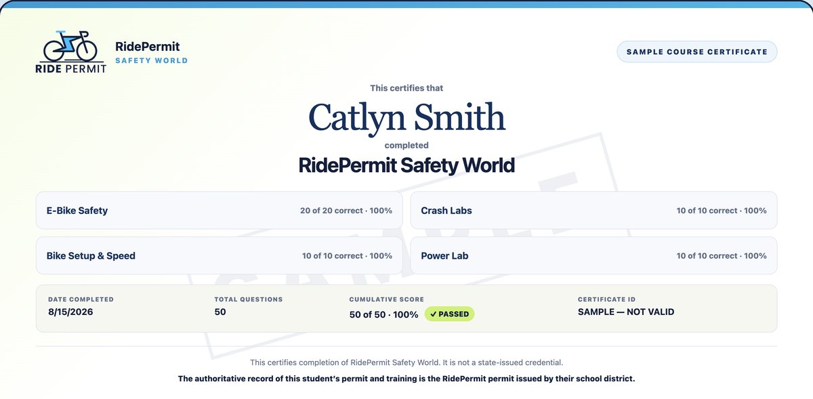Viewport: 813px width, 399px height.
Task: Click the checkmark icon in PASSED badge
Action: tap(433, 314)
